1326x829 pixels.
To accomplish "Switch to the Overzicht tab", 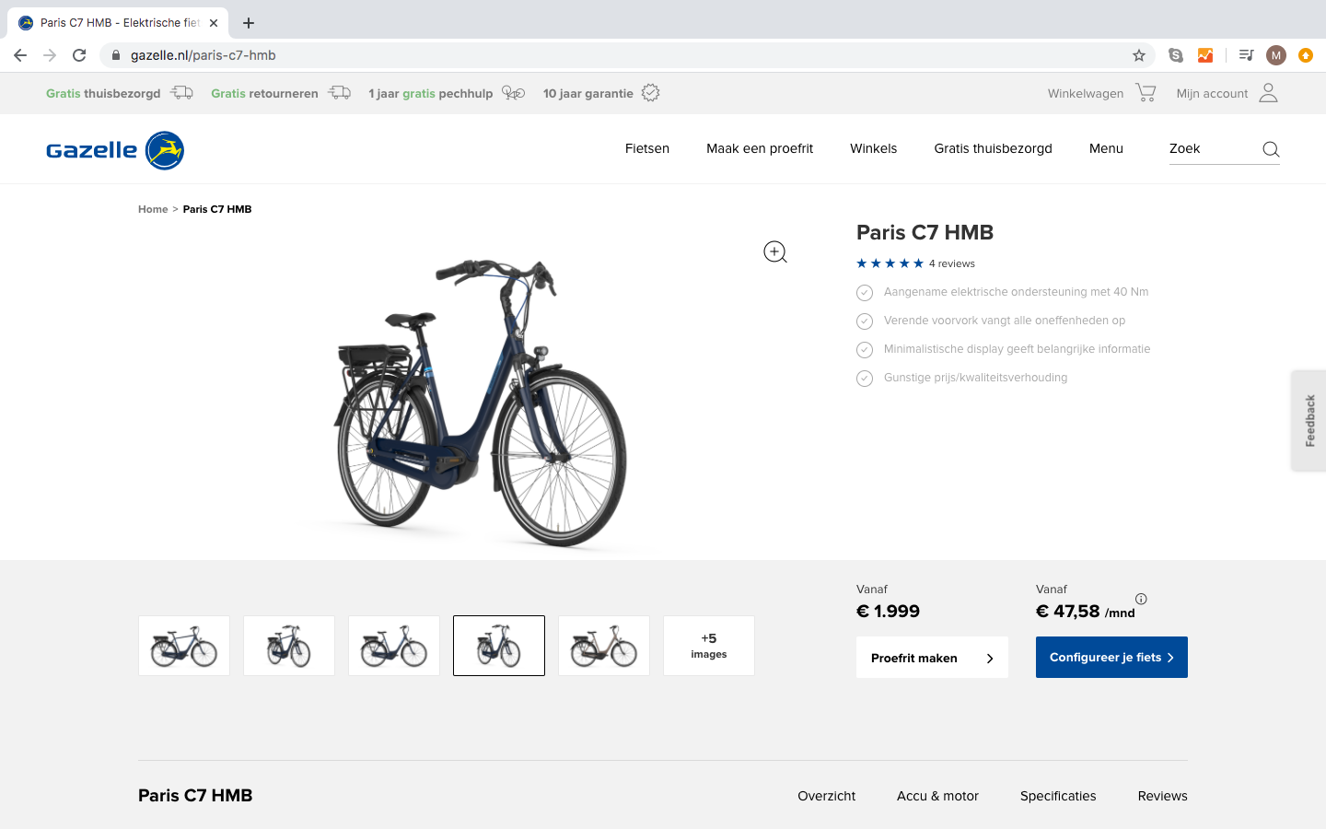I will pyautogui.click(x=826, y=796).
